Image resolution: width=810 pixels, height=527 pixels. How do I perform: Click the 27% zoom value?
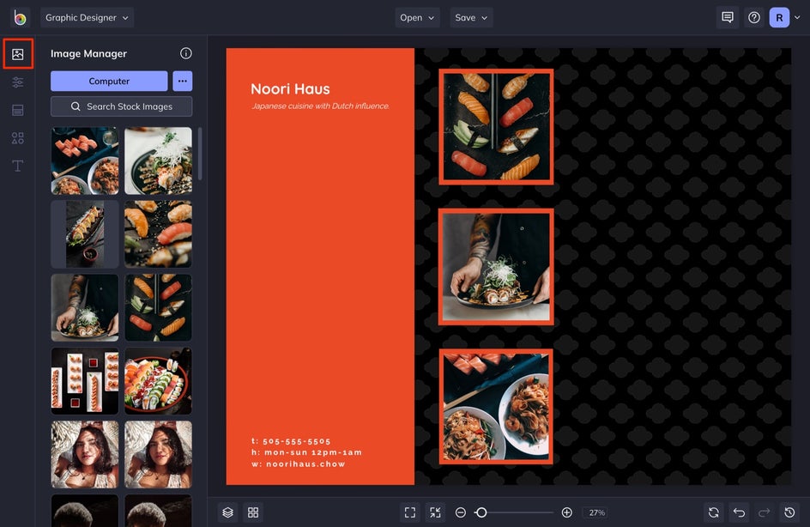pyautogui.click(x=596, y=512)
